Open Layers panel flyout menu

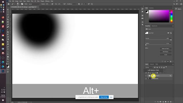coord(173,64)
